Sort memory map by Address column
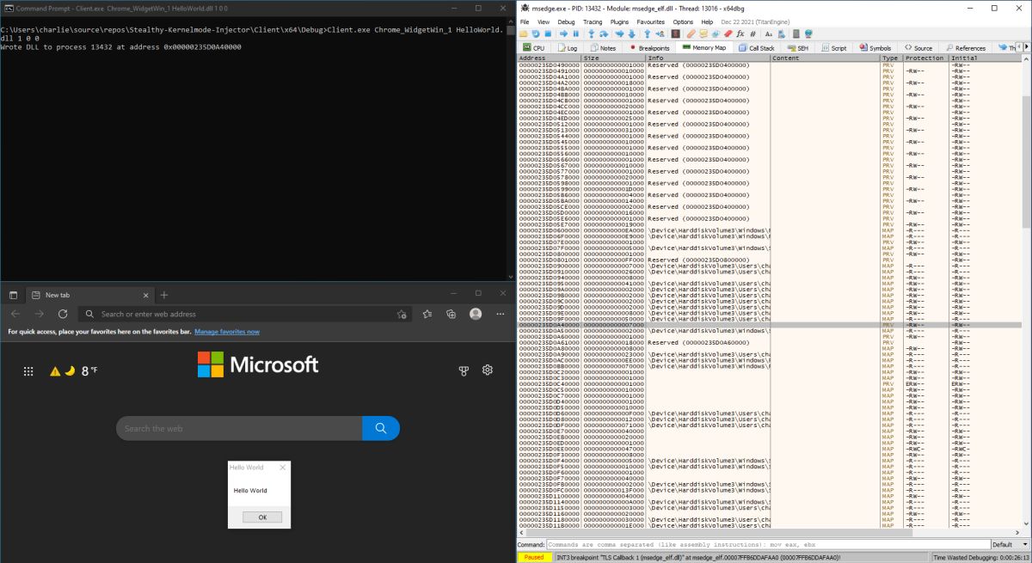The width and height of the screenshot is (1032, 563). pyautogui.click(x=548, y=58)
